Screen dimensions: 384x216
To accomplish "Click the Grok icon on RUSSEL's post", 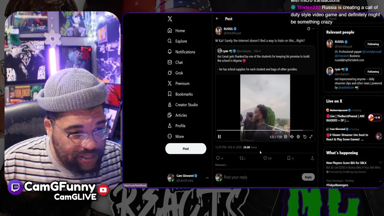I will pos(308,29).
